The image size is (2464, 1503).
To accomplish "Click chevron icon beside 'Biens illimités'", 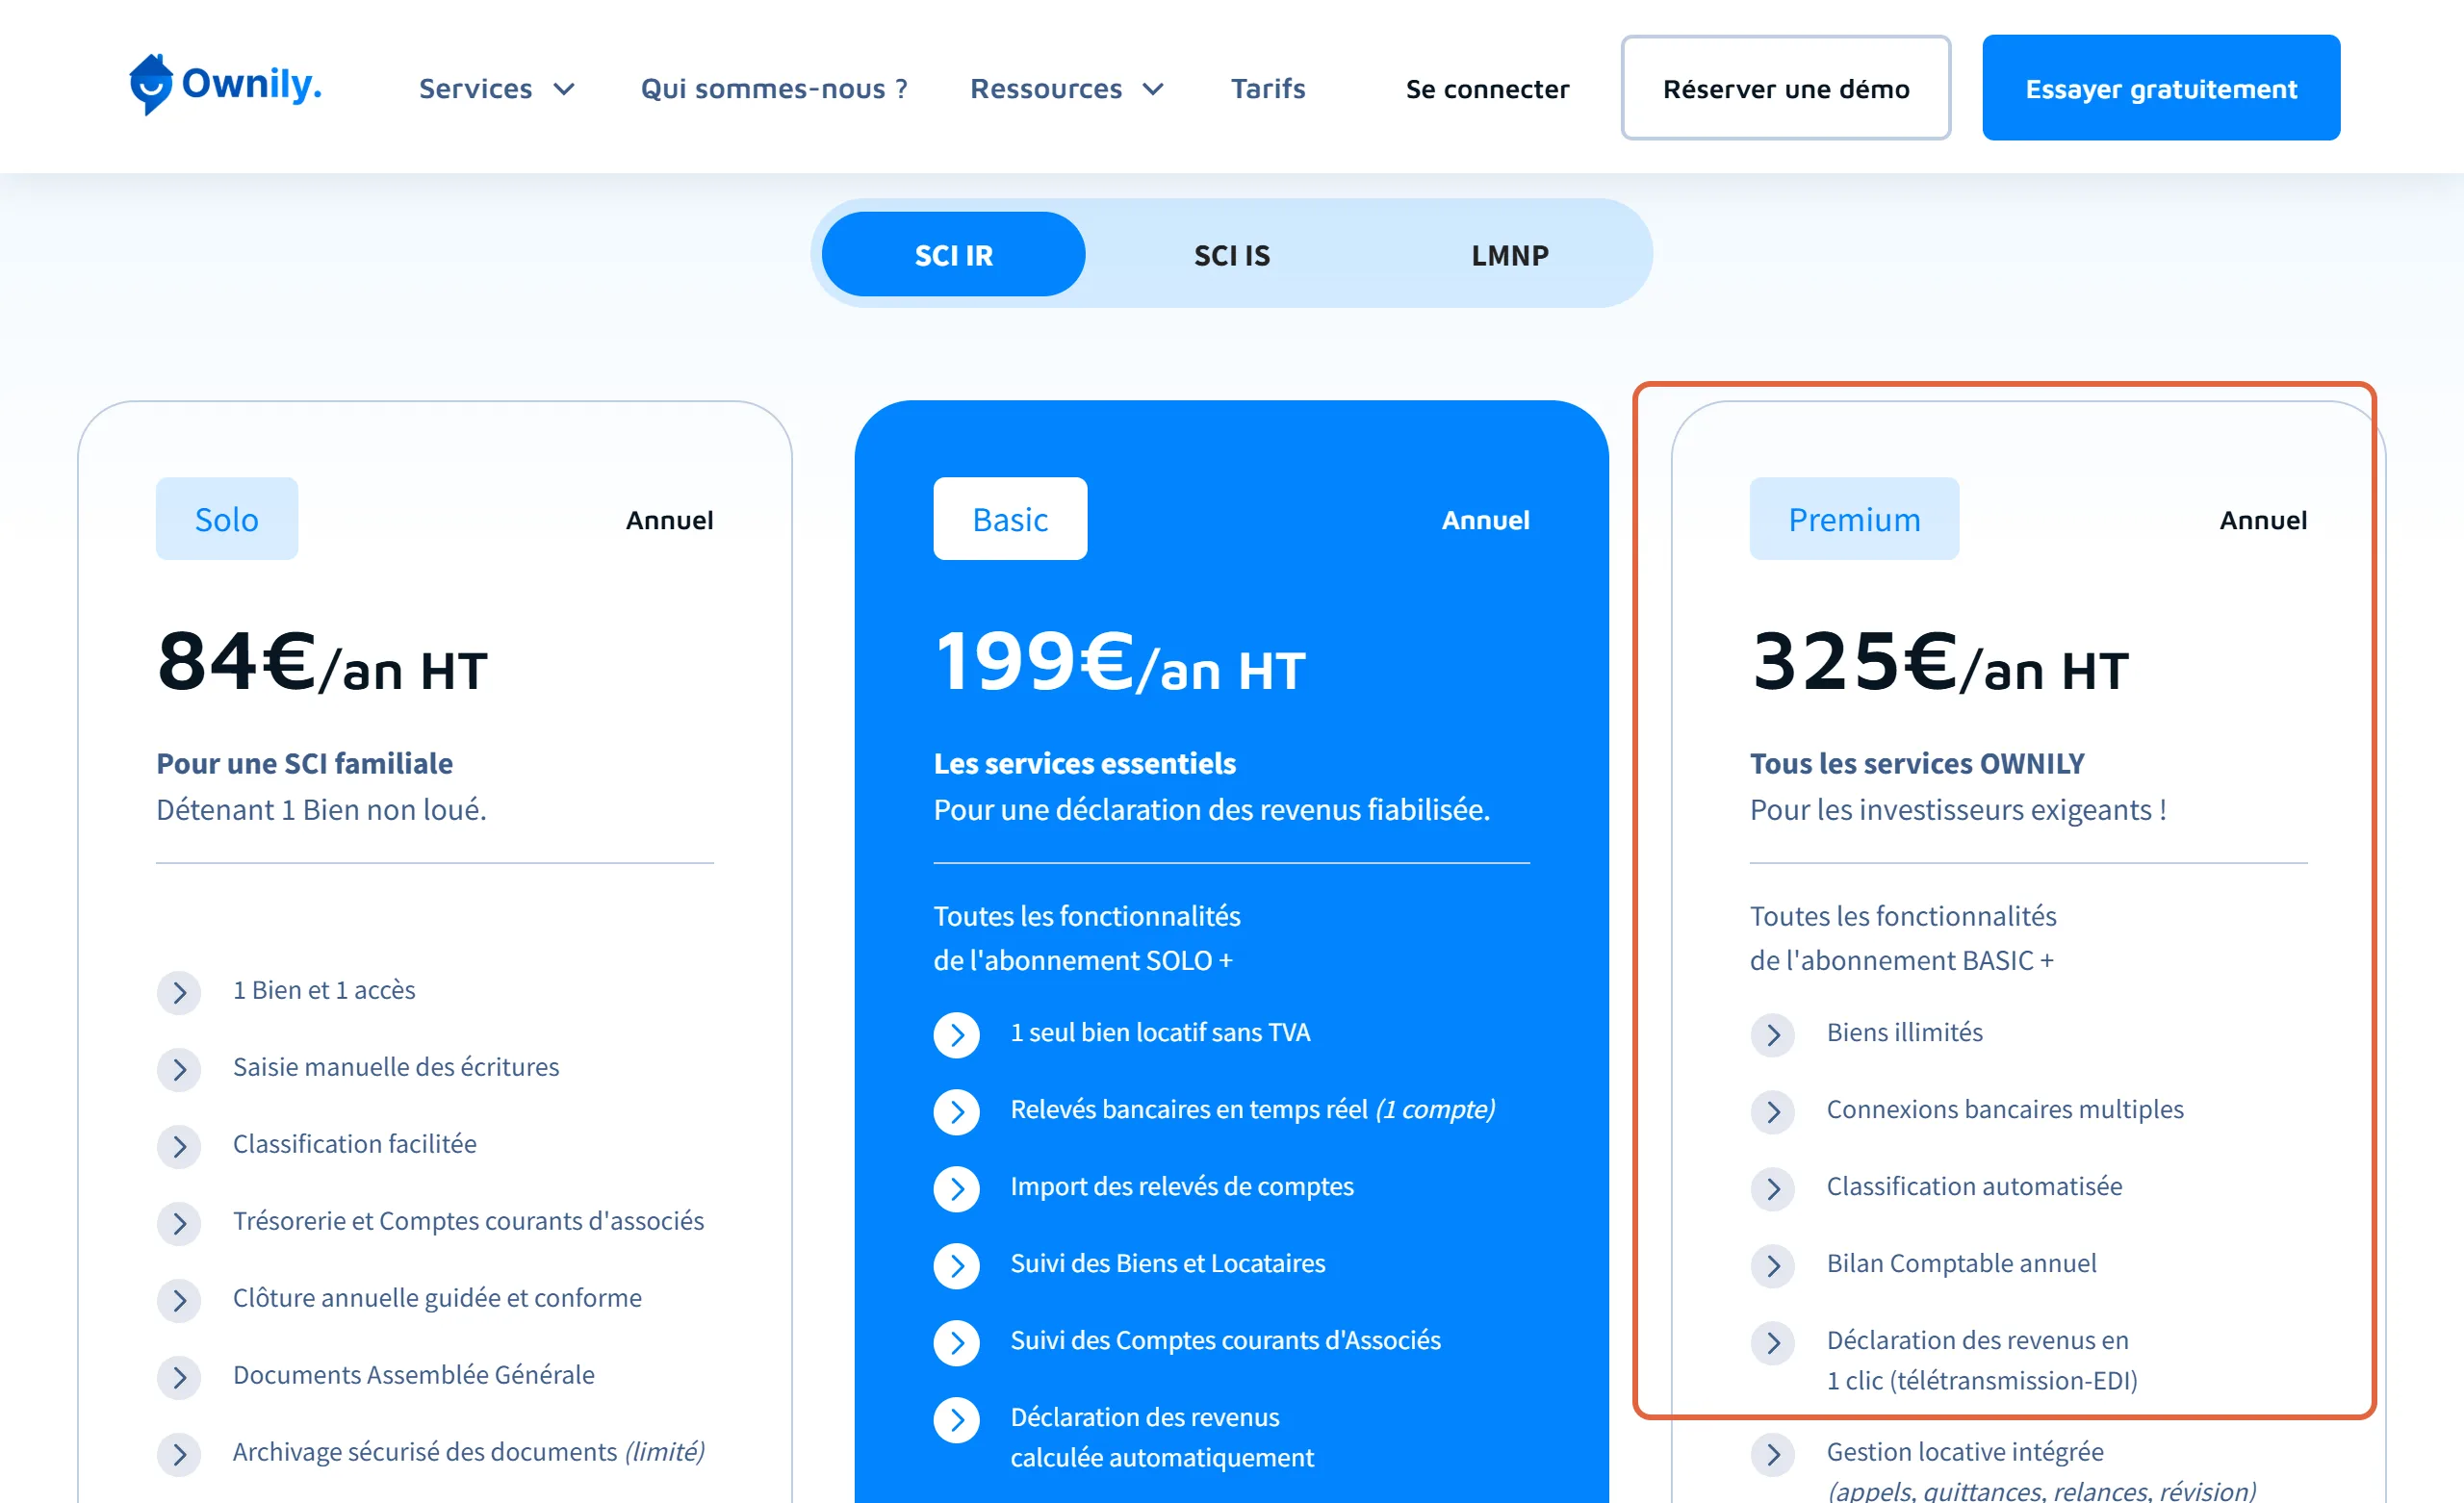I will click(x=1773, y=1035).
